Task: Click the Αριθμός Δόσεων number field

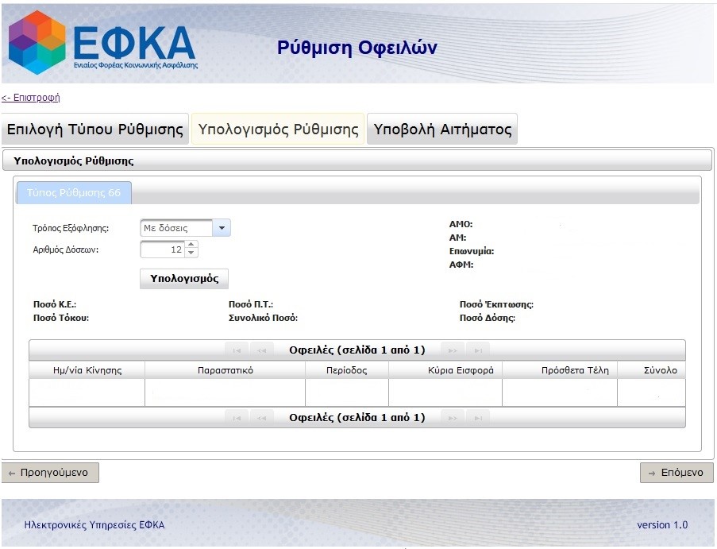Action: (163, 250)
